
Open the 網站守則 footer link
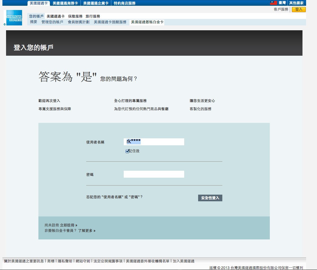point(83,261)
